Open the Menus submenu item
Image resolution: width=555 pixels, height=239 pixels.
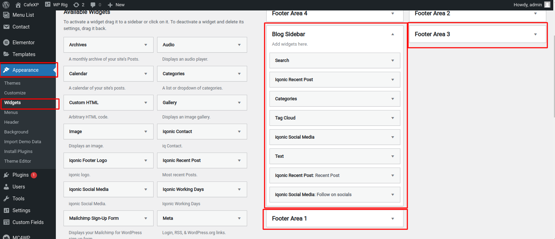tap(11, 113)
